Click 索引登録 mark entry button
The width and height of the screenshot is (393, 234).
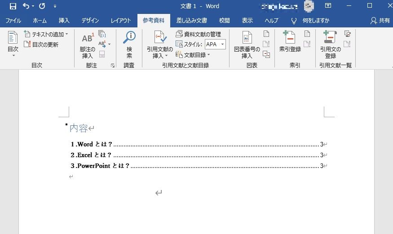coord(290,41)
